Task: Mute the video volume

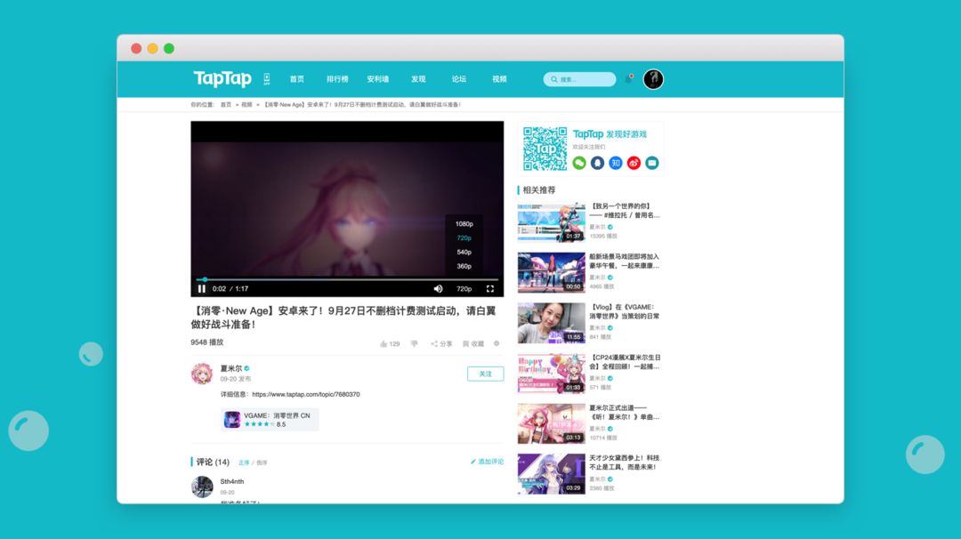Action: (438, 288)
